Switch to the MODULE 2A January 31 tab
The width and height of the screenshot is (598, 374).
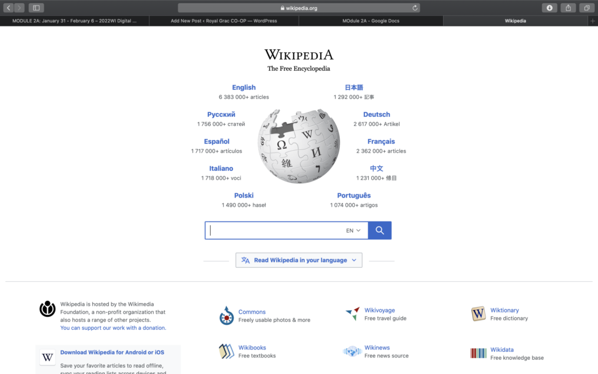74,21
